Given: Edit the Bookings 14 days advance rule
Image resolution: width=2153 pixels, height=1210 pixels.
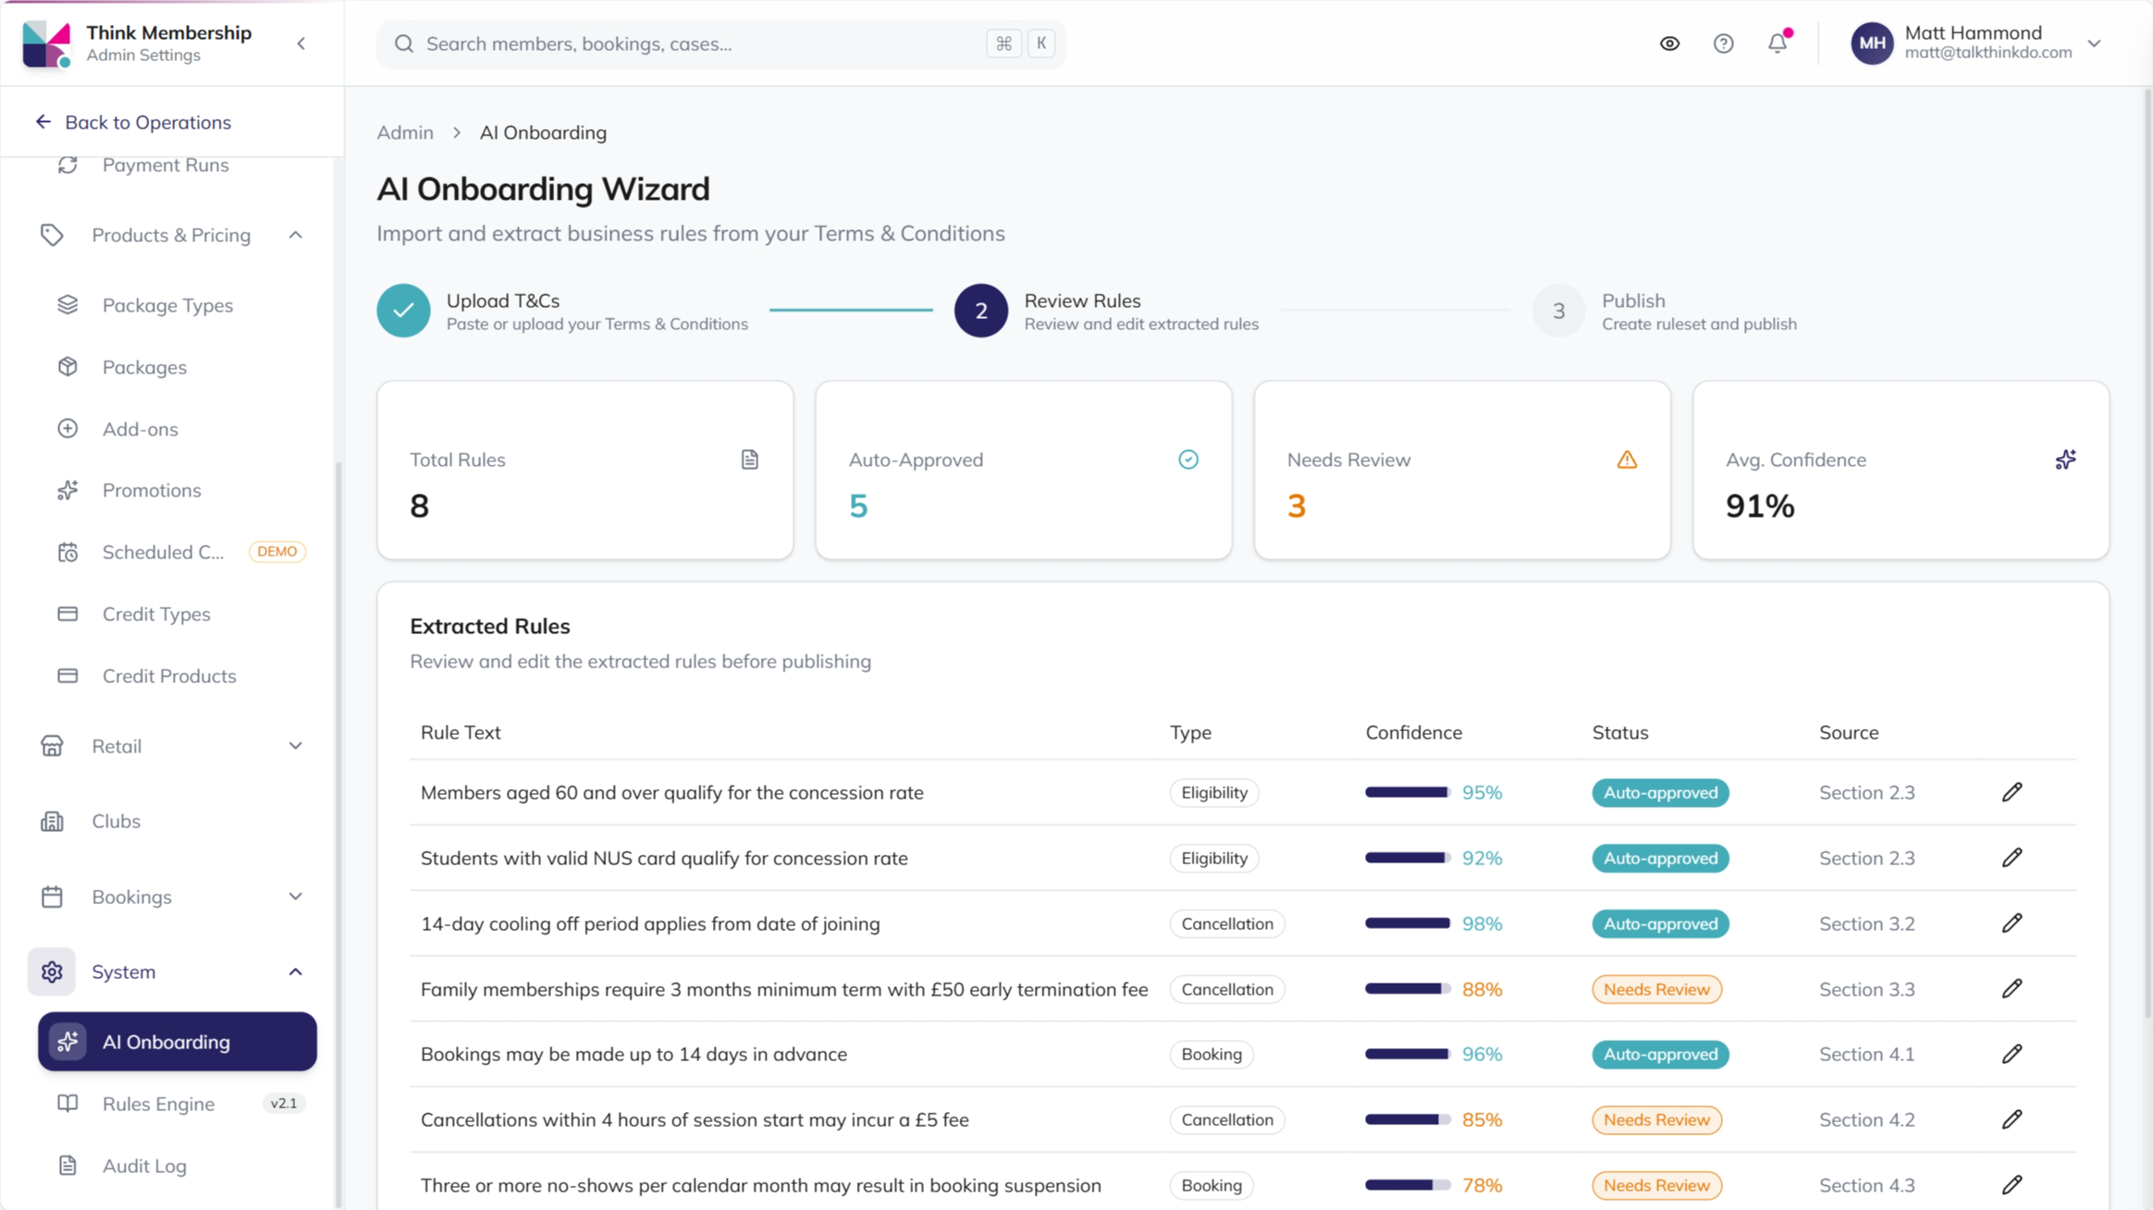Looking at the screenshot, I should point(2012,1054).
